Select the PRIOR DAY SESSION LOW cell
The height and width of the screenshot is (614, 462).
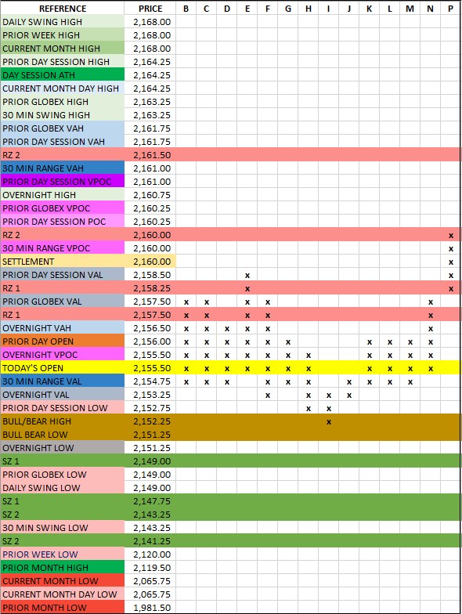(63, 408)
